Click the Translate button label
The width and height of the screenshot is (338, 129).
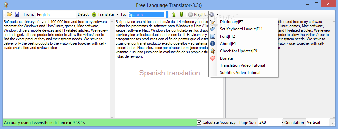pos(106,14)
